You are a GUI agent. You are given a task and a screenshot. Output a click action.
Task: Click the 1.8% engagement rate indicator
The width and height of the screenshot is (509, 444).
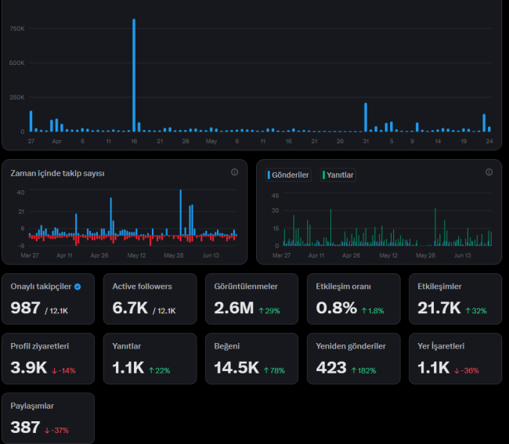373,311
